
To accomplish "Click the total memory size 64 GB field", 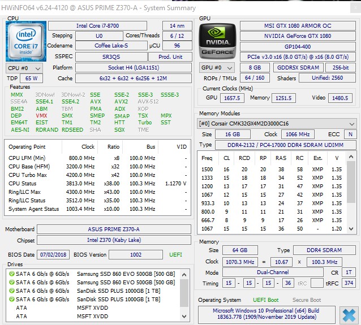I will (x=240, y=250).
